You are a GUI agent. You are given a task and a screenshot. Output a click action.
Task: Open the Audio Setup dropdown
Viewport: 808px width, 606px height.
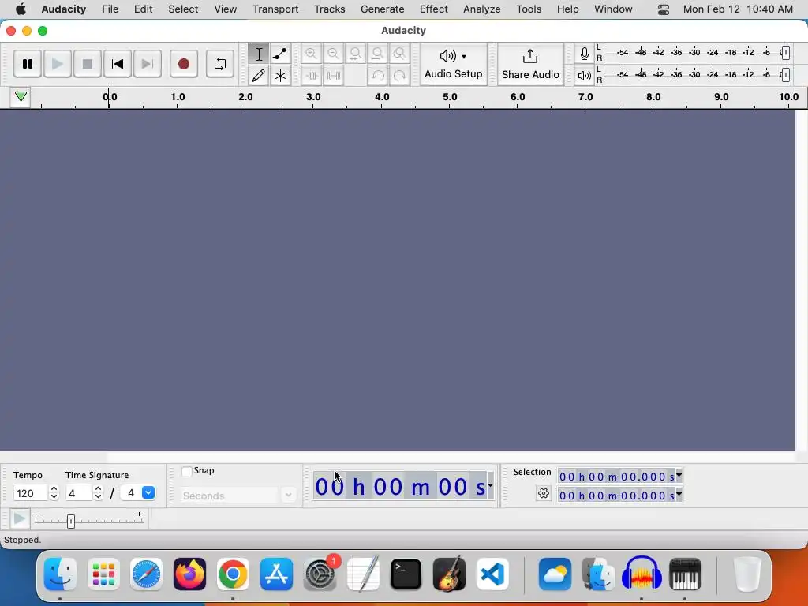454,65
